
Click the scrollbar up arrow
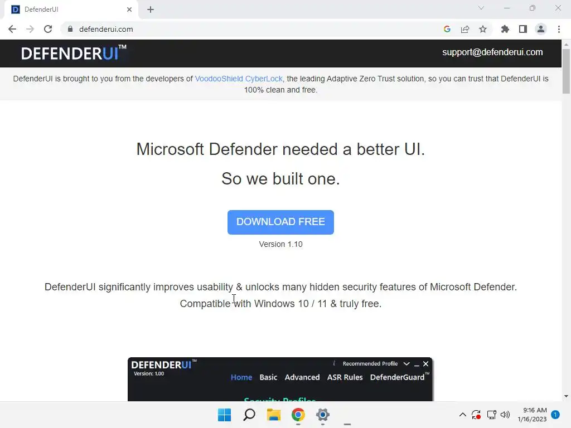pos(566,45)
